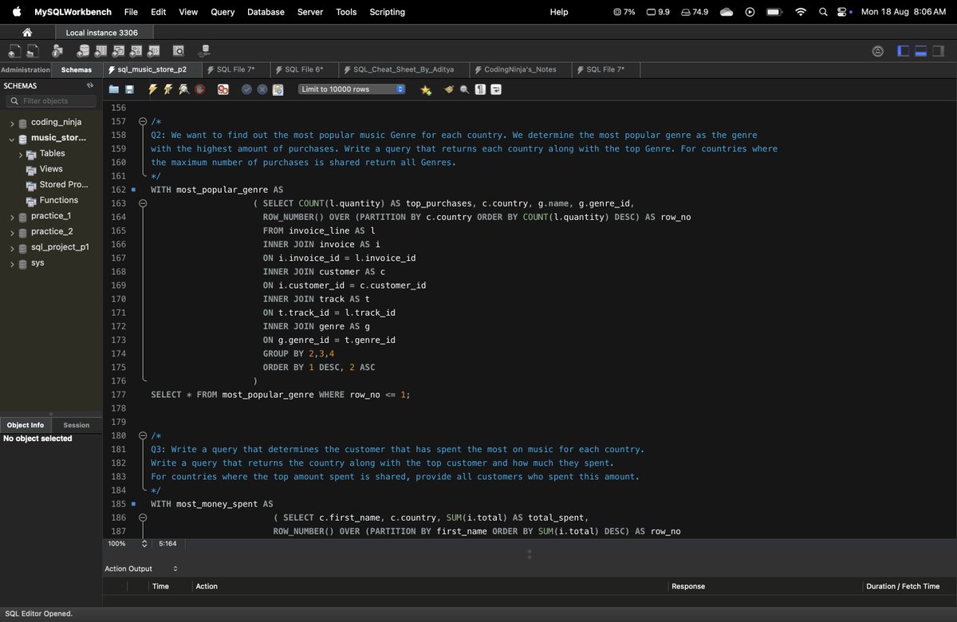This screenshot has width=957, height=622.
Task: Open Spotlight search in the menu bar
Action: 823,12
